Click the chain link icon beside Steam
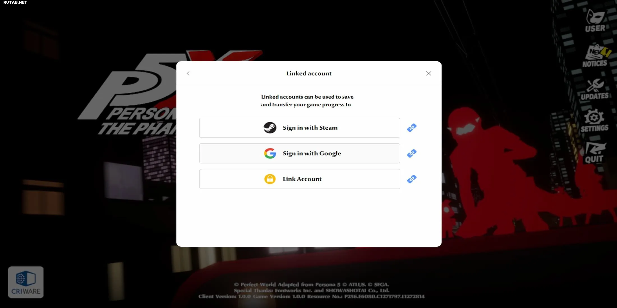 click(412, 128)
